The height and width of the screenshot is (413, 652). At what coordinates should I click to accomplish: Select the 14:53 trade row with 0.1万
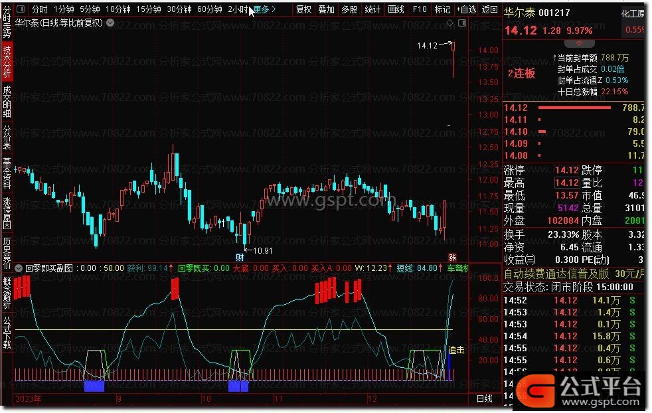574,325
